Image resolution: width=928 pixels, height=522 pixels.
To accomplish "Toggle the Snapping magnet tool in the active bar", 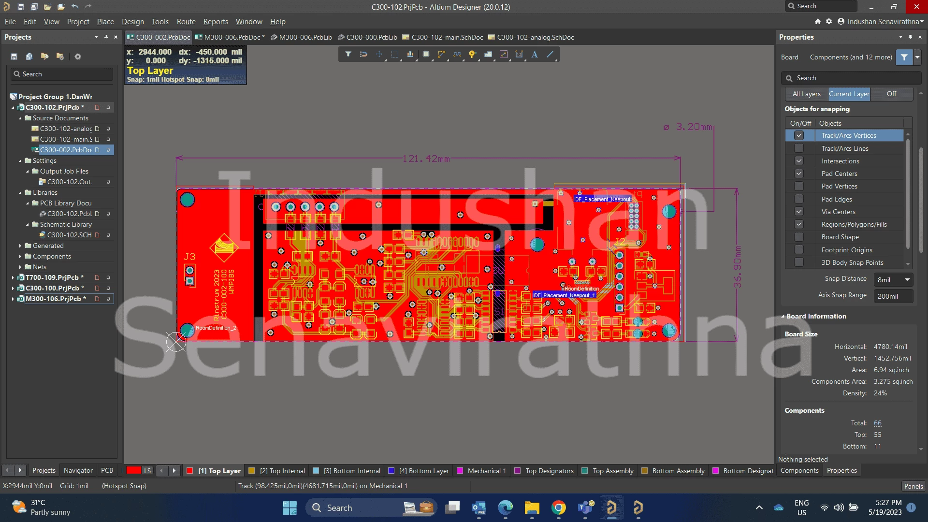I will 363,54.
